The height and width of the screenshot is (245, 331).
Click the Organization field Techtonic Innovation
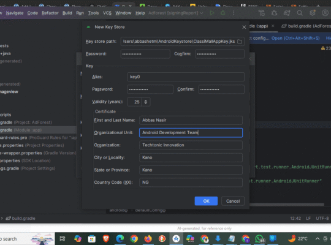(x=191, y=145)
